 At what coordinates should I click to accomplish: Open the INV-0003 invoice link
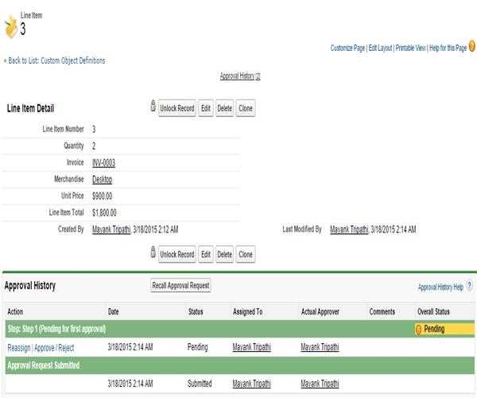103,162
